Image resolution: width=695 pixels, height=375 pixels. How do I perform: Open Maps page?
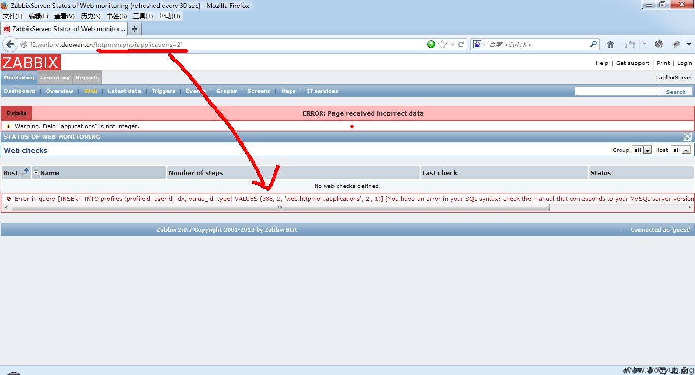coord(288,91)
